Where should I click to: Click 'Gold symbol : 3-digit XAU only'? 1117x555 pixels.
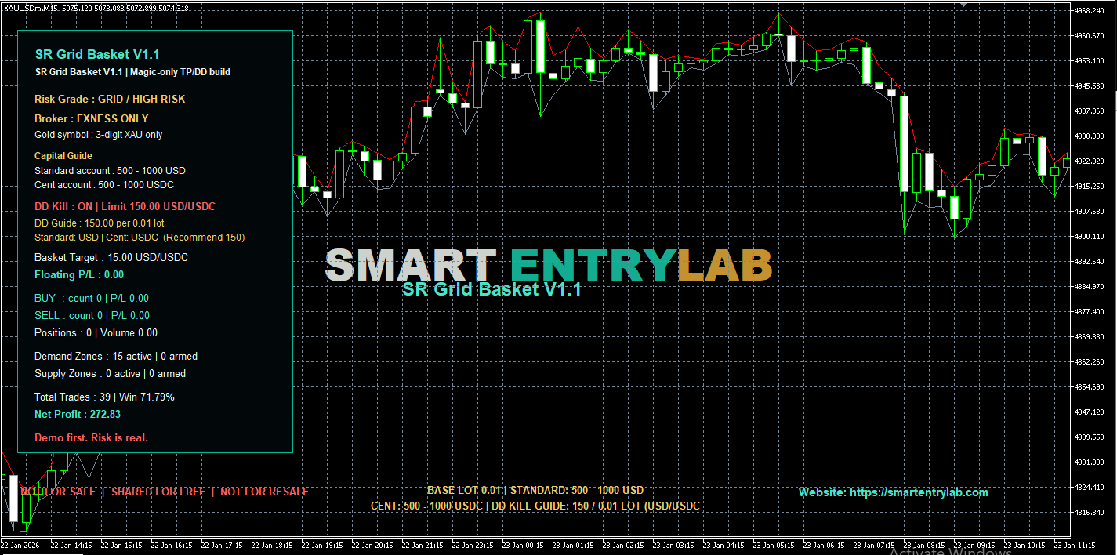pos(99,135)
